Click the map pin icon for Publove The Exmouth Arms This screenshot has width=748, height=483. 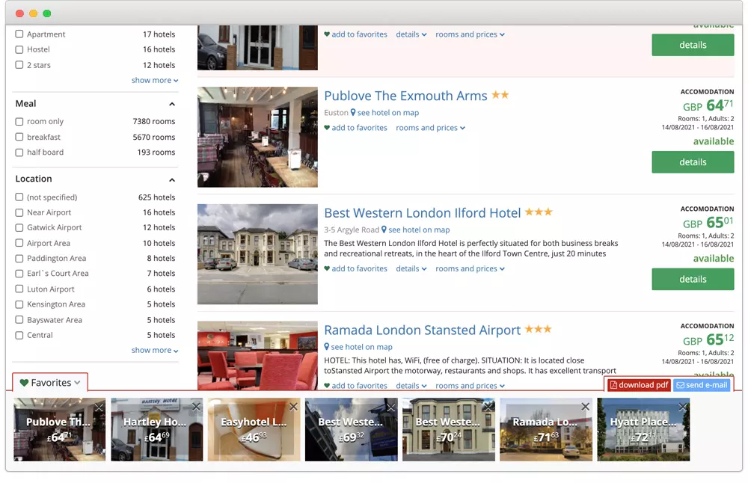tap(353, 113)
